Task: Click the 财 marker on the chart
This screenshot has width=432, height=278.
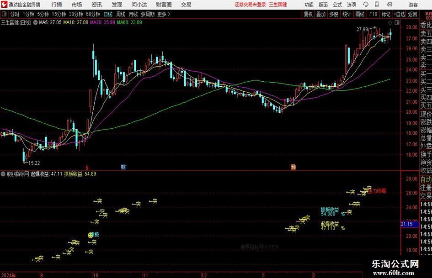Action: 123,167
